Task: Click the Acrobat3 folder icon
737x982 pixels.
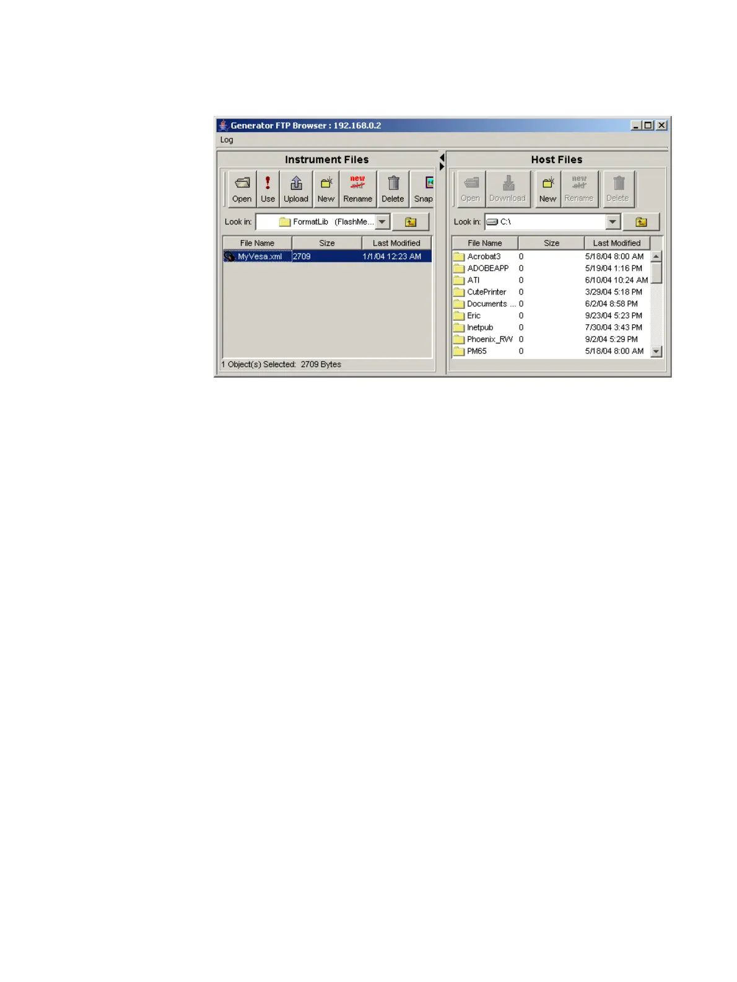Action: pos(459,257)
